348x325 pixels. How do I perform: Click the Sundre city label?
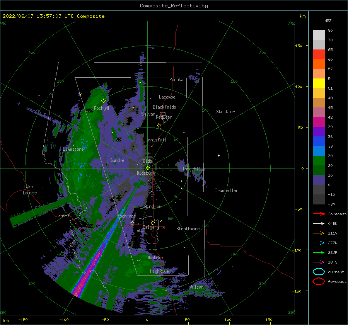pos(117,160)
